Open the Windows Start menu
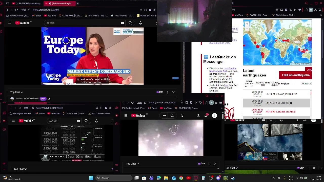Screen dimensions: 324x182 (x=91, y=178)
